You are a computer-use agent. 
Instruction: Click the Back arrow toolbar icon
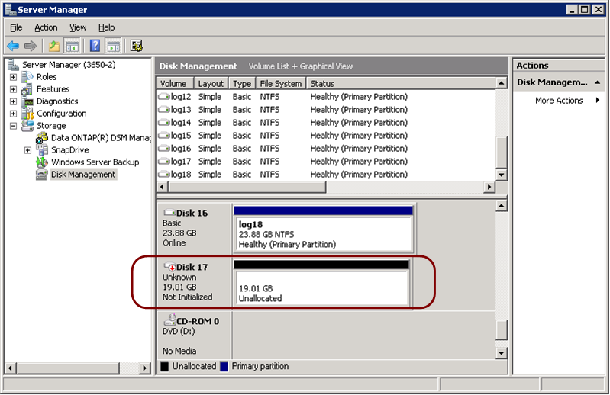click(13, 46)
